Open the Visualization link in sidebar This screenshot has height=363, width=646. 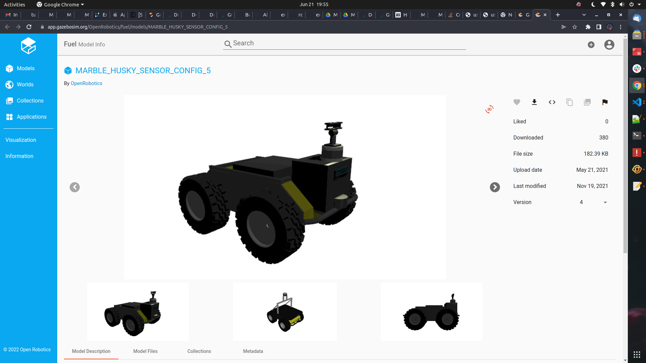(x=21, y=140)
